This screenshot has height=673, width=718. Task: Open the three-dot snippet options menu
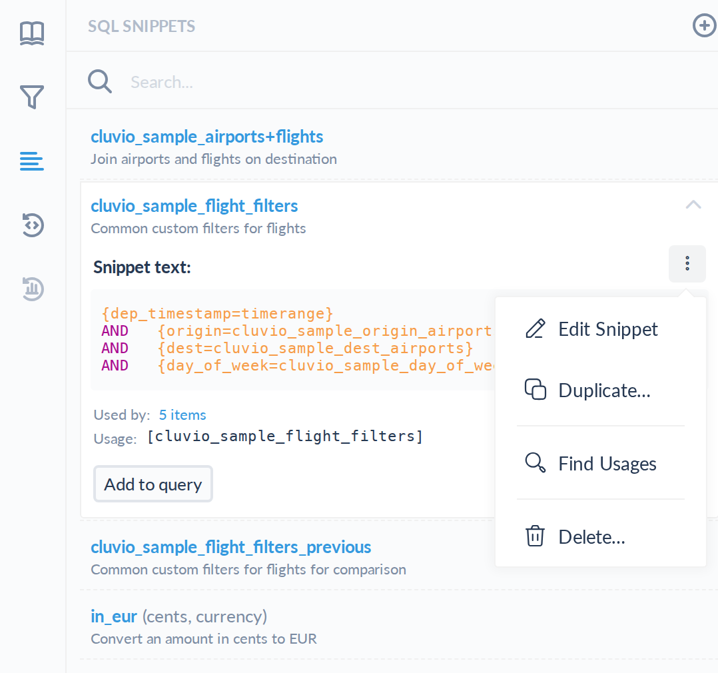pyautogui.click(x=687, y=263)
